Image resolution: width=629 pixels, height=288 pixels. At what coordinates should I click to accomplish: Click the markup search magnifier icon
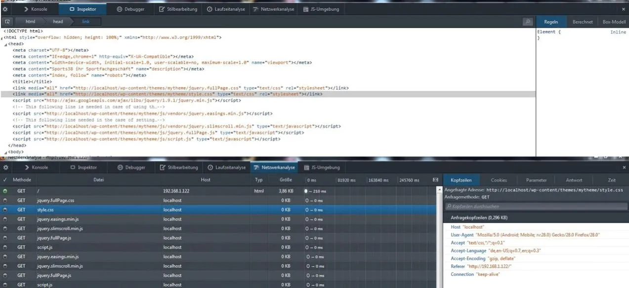528,22
